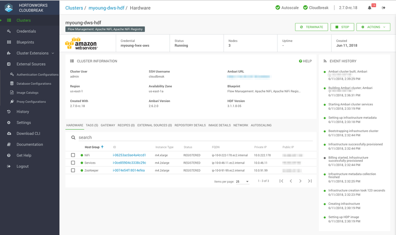
Task: Open Credentials in the sidebar
Action: pyautogui.click(x=26, y=31)
